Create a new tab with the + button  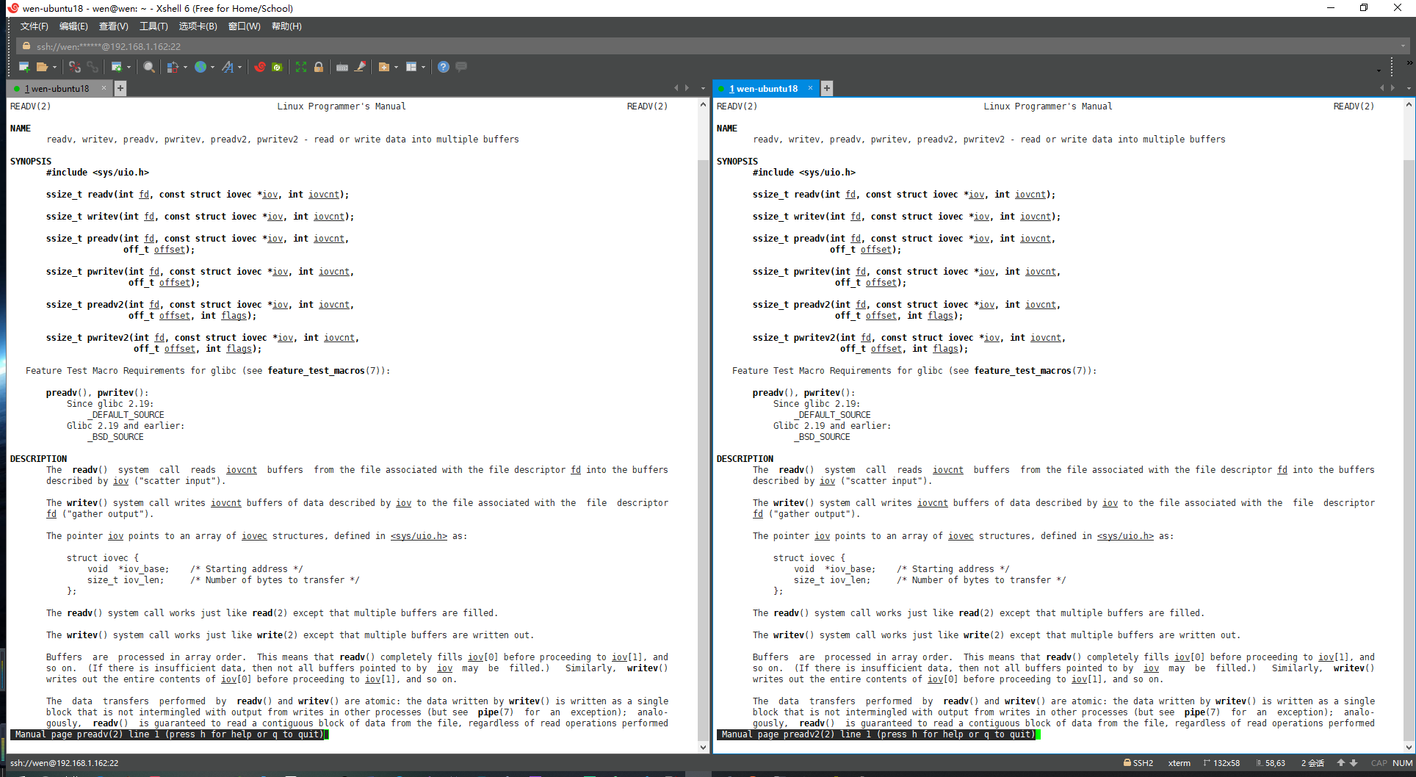tap(827, 88)
